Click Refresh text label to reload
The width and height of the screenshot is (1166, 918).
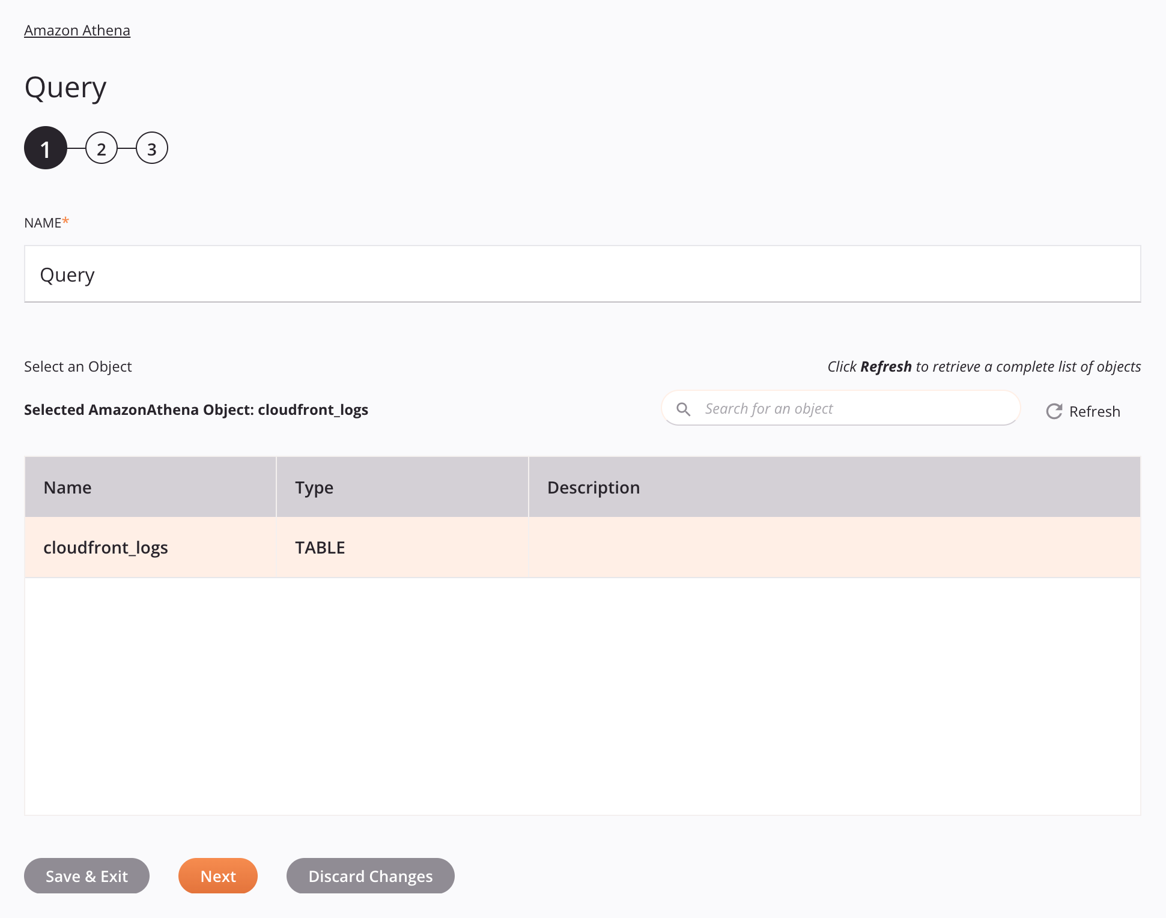pyautogui.click(x=1095, y=411)
